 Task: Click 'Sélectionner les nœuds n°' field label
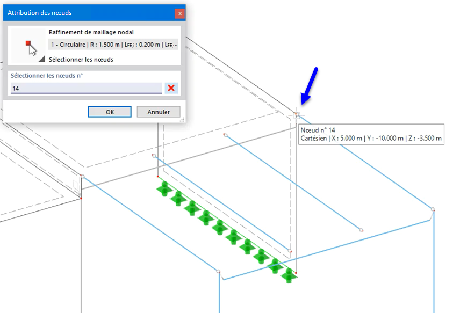[x=47, y=76]
